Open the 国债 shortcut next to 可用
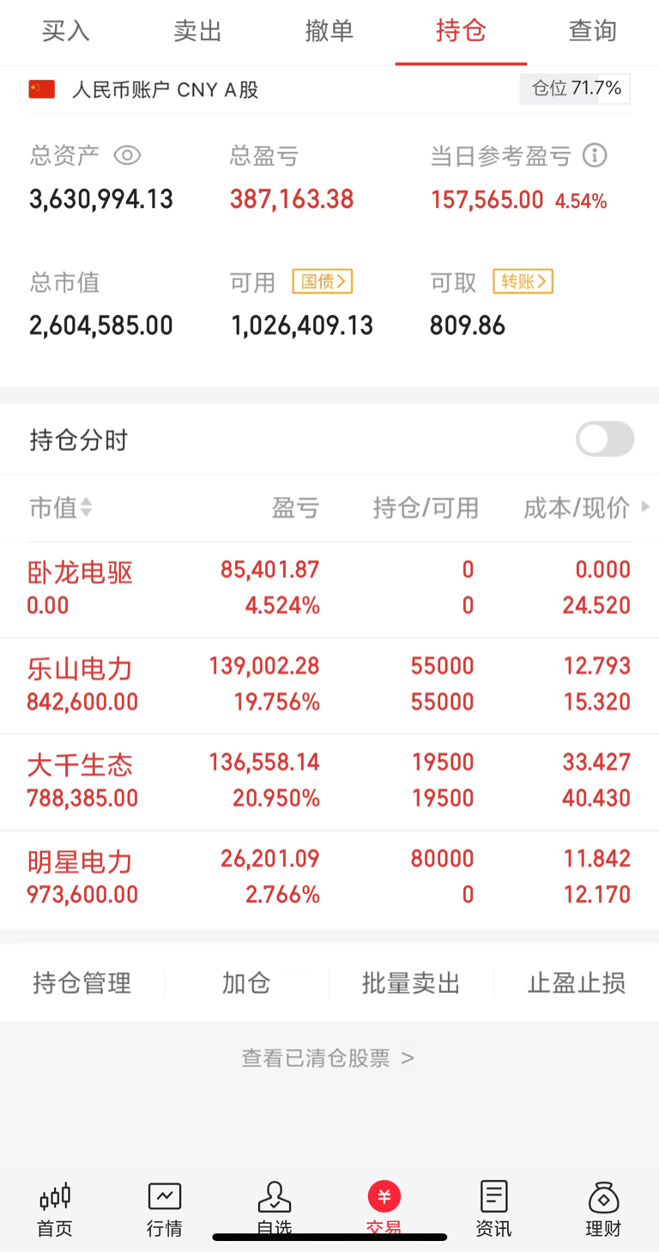The image size is (659, 1253). [322, 281]
